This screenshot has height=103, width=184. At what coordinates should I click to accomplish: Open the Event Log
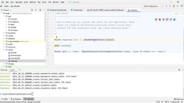[179, 99]
